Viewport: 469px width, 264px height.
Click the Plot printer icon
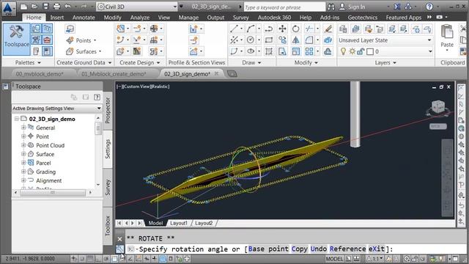point(56,7)
